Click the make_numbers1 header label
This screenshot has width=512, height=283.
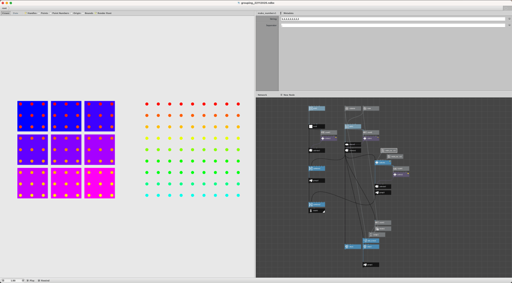click(x=267, y=13)
